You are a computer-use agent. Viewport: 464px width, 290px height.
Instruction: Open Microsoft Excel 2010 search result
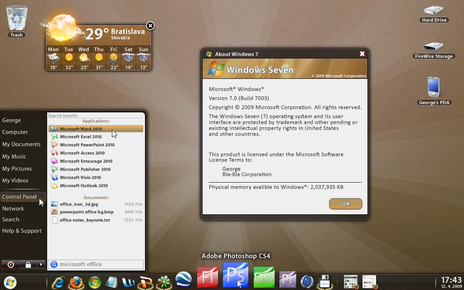point(96,136)
